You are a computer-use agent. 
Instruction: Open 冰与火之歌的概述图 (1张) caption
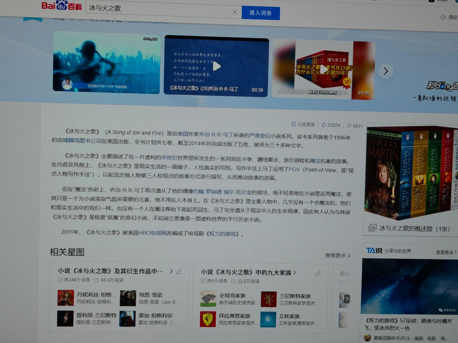pyautogui.click(x=414, y=229)
